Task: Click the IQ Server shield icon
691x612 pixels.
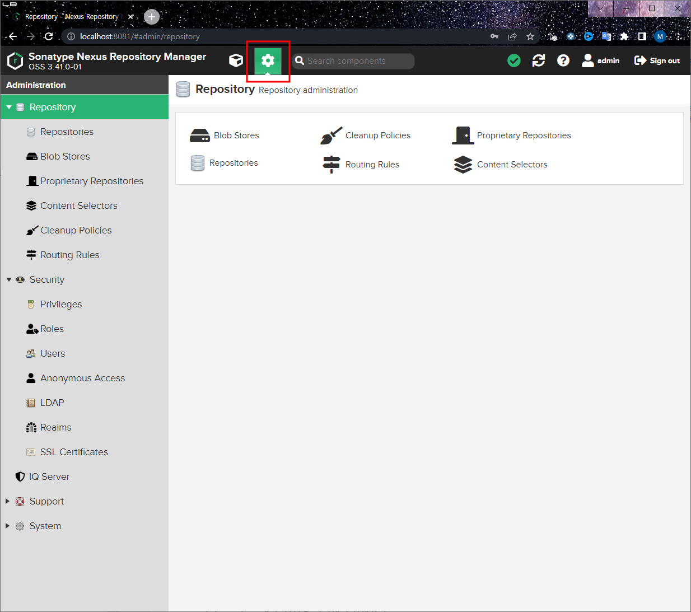Action: 20,476
